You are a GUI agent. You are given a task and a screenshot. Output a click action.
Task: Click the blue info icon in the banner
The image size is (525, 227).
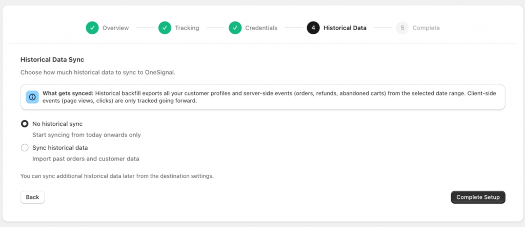[x=32, y=97]
